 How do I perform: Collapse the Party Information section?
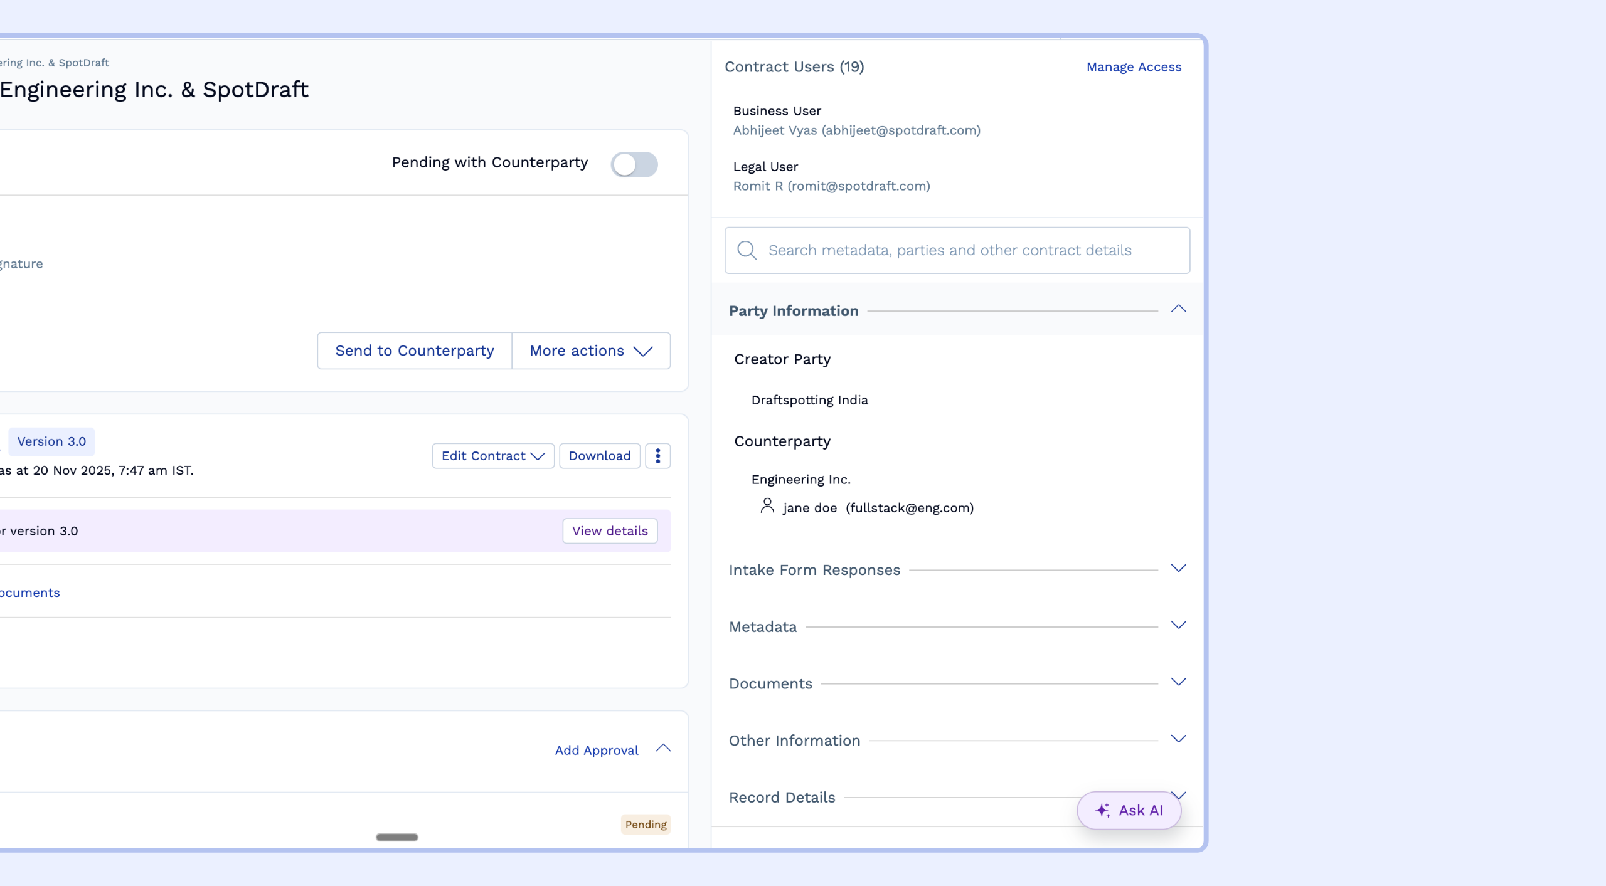tap(1178, 309)
